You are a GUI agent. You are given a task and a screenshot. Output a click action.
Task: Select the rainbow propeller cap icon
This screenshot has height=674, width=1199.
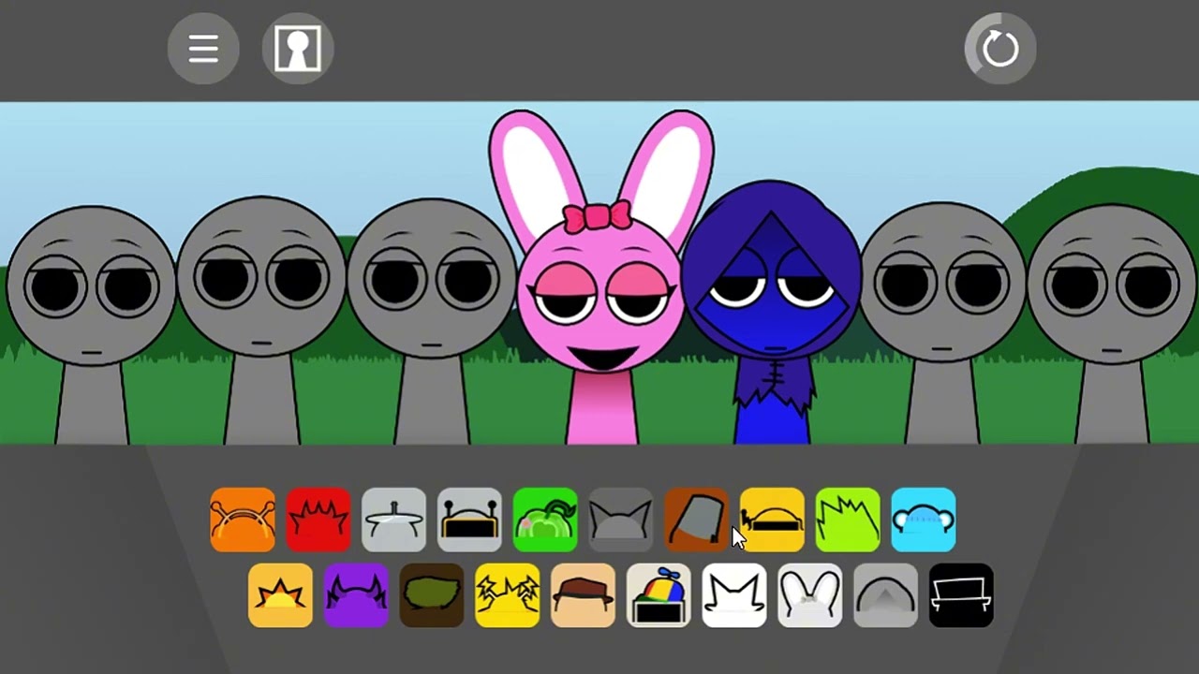659,595
